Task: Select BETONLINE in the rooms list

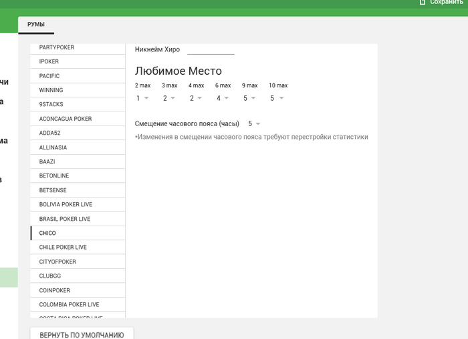Action: 78,176
